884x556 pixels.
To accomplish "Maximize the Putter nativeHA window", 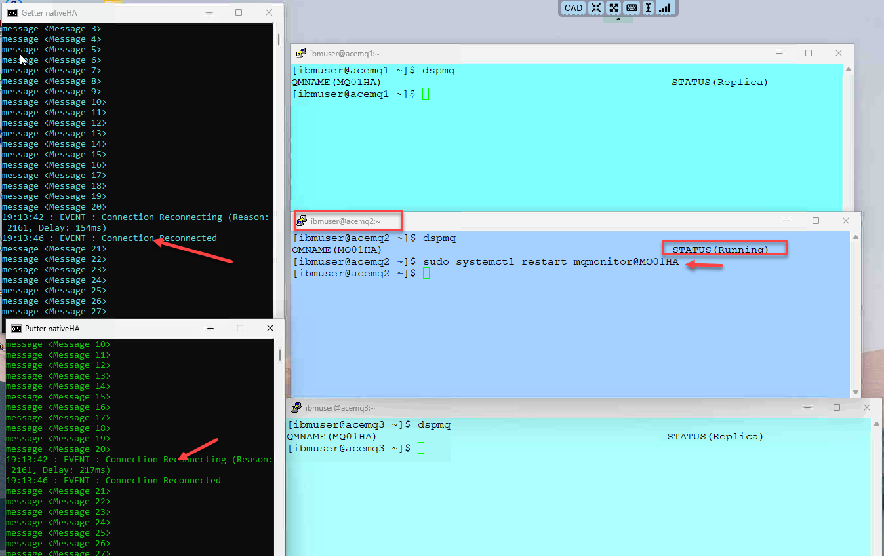I will 240,328.
